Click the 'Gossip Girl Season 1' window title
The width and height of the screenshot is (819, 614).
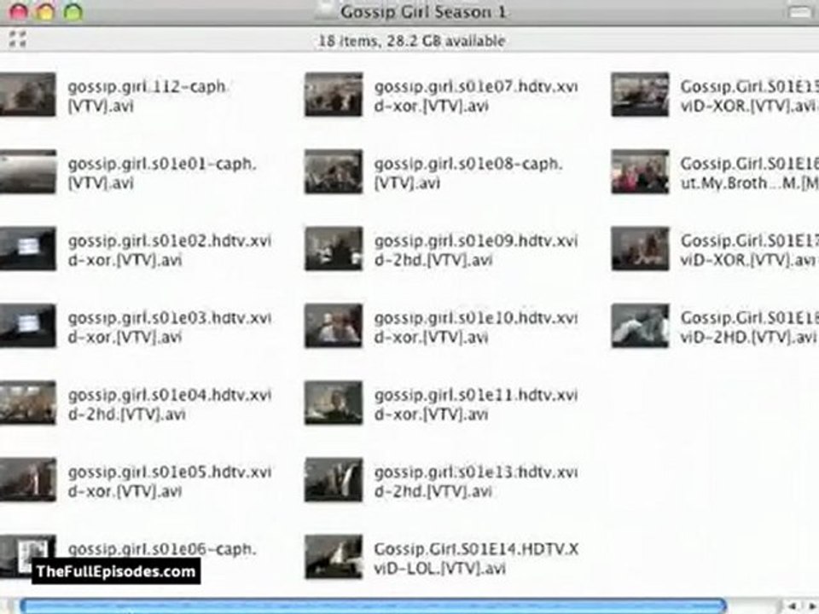[423, 11]
